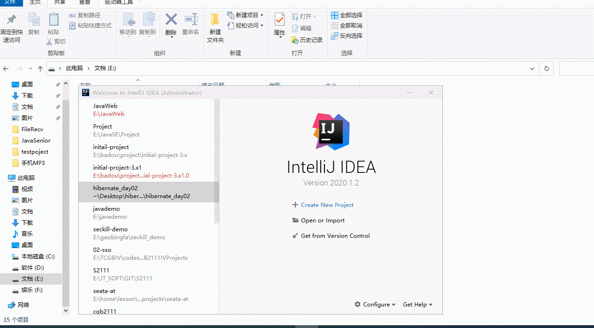Open recent project seata-at

(x=147, y=295)
